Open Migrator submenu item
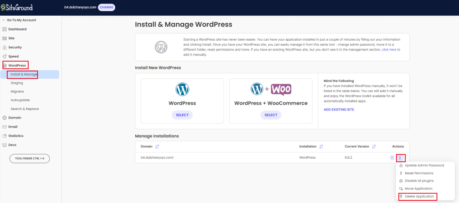The height and width of the screenshot is (203, 459). tap(17, 91)
